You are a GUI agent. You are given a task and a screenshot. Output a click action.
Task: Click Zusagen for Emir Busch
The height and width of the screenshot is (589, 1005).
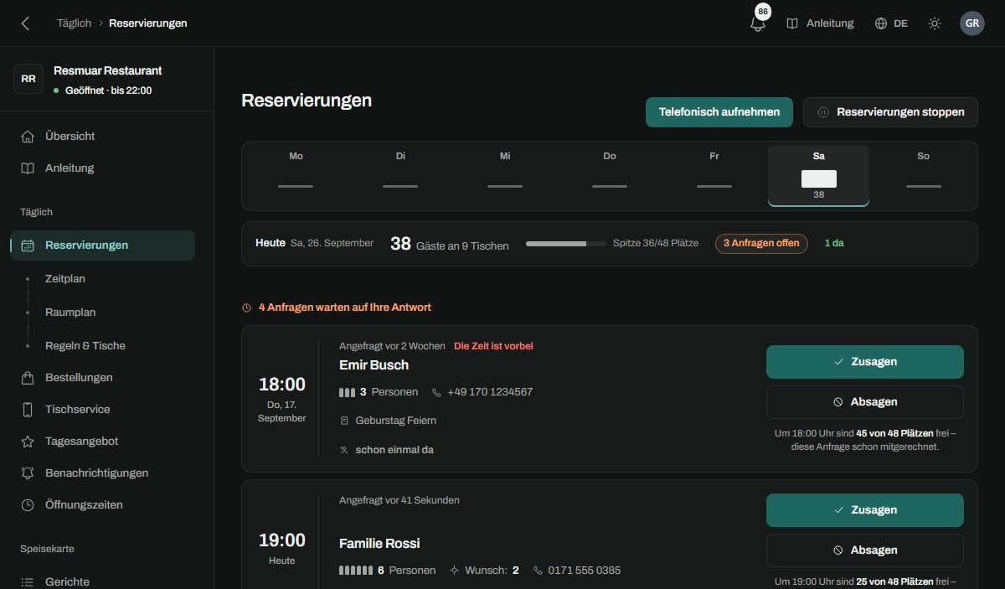tap(865, 362)
